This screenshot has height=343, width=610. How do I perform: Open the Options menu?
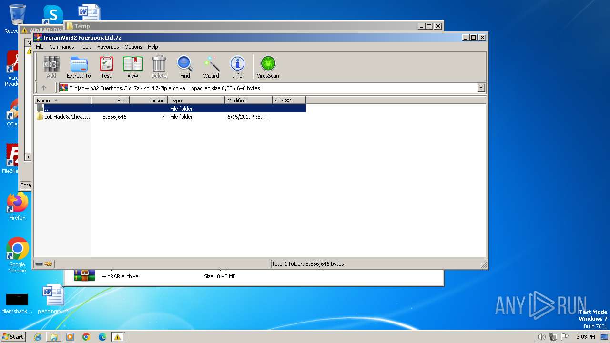tap(133, 47)
